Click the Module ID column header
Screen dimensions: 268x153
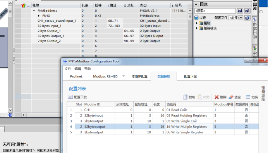[99, 104]
